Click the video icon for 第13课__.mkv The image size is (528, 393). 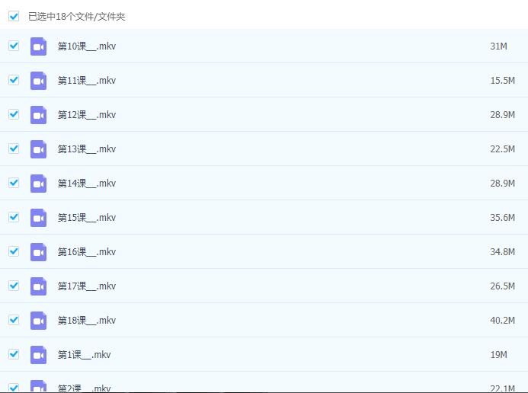38,149
